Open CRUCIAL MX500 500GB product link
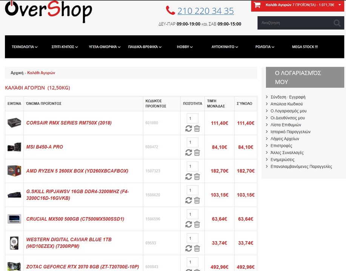This screenshot has width=346, height=271. click(x=75, y=219)
